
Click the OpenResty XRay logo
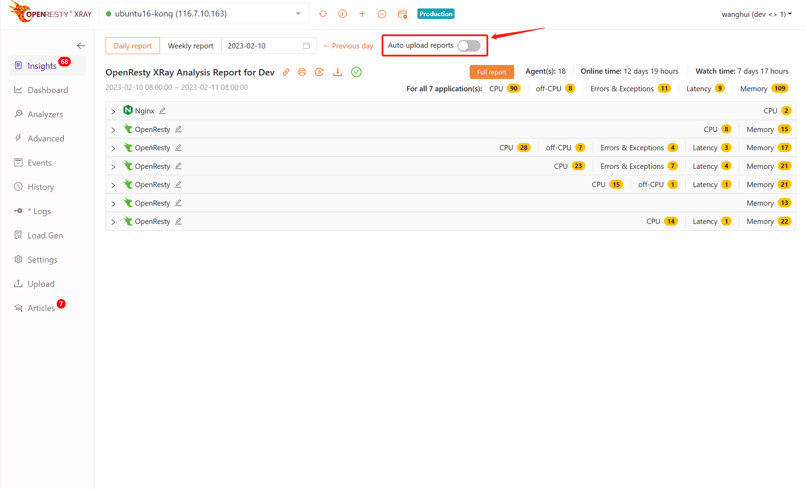tap(50, 12)
